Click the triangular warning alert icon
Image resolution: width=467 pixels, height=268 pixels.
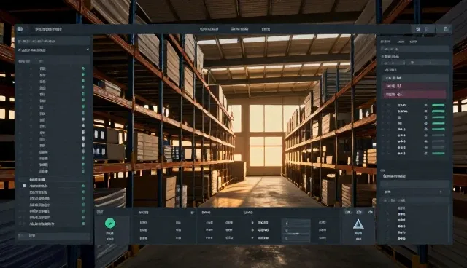pyautogui.click(x=358, y=224)
